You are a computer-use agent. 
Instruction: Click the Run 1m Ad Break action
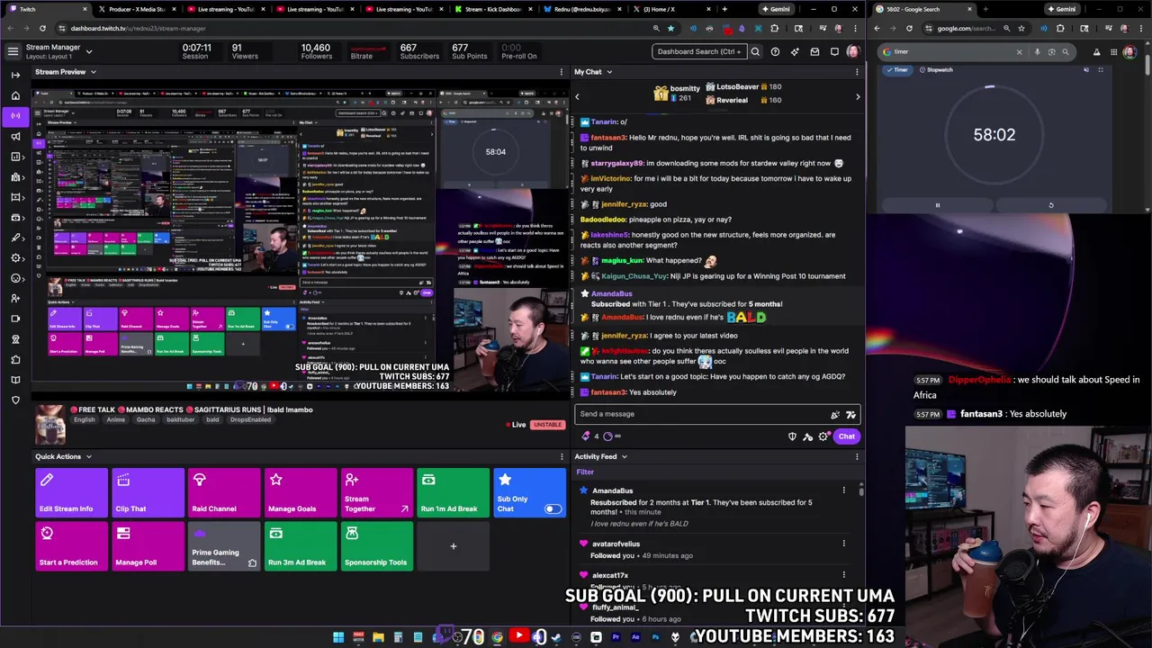click(x=454, y=492)
